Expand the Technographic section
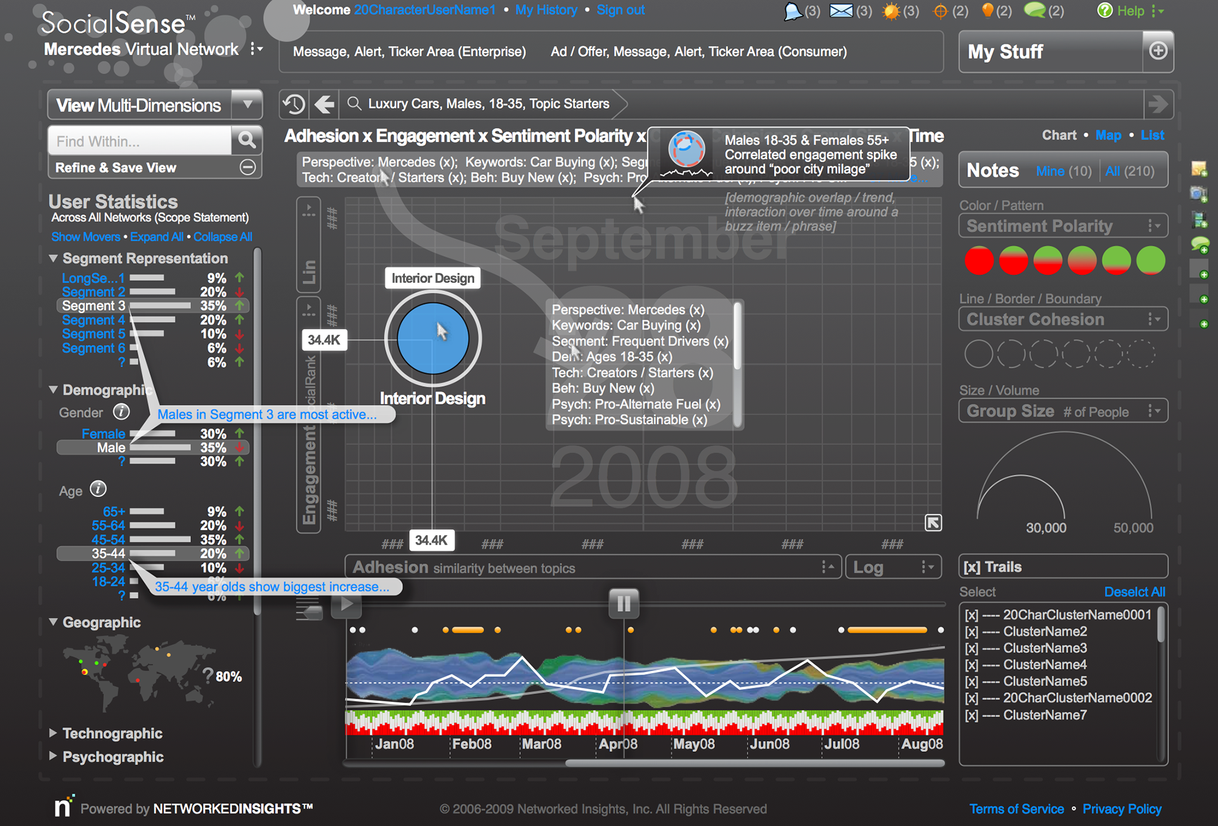The image size is (1218, 826). point(53,733)
